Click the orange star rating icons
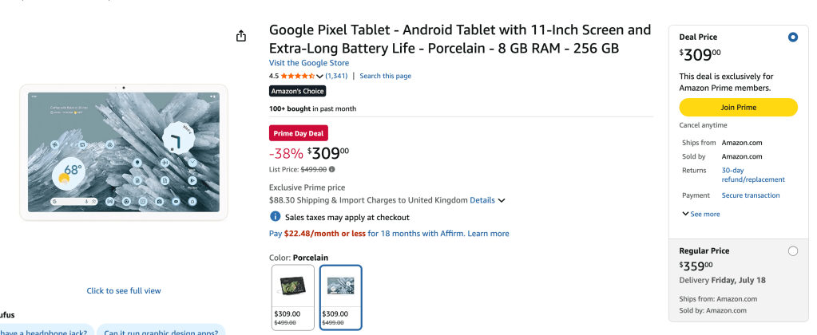Screen dimensions: 817x335 pyautogui.click(x=297, y=76)
